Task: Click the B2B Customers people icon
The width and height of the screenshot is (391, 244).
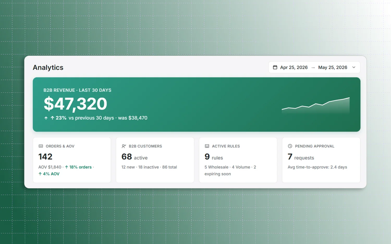Action: coord(124,146)
